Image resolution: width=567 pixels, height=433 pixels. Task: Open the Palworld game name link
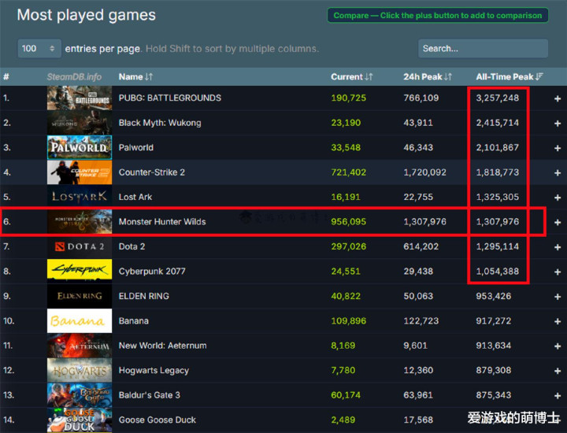(136, 147)
